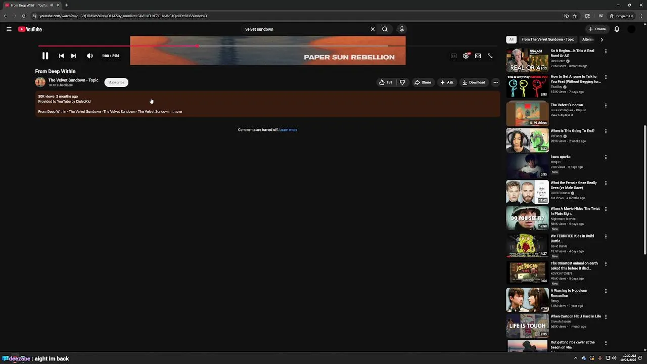Show hidden system tray icons chevron
The height and width of the screenshot is (364, 647).
click(575, 358)
